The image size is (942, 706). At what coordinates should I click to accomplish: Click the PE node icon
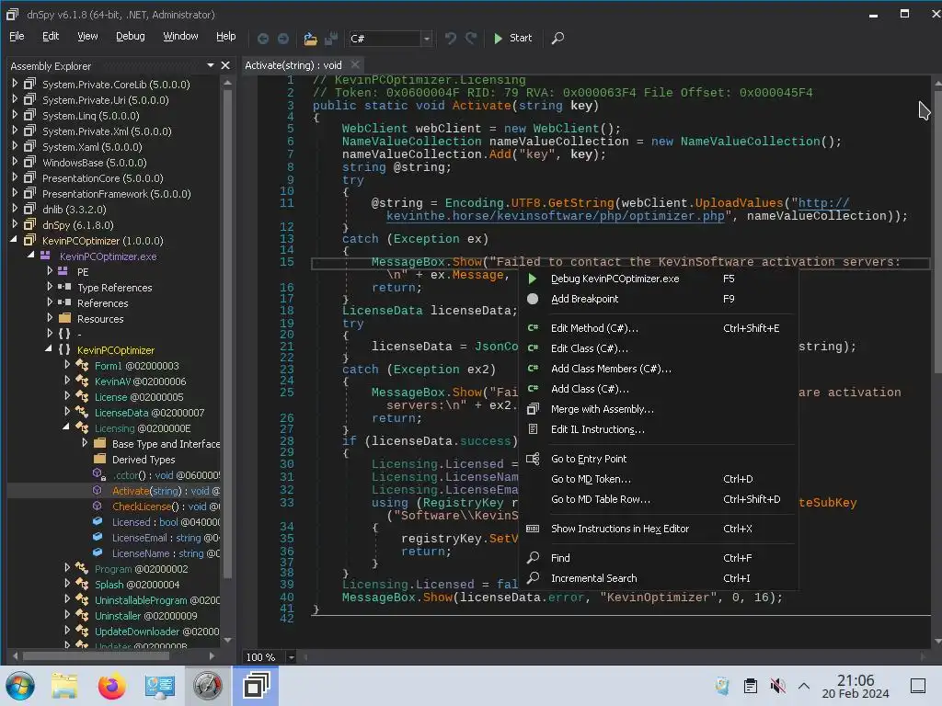[63, 271]
